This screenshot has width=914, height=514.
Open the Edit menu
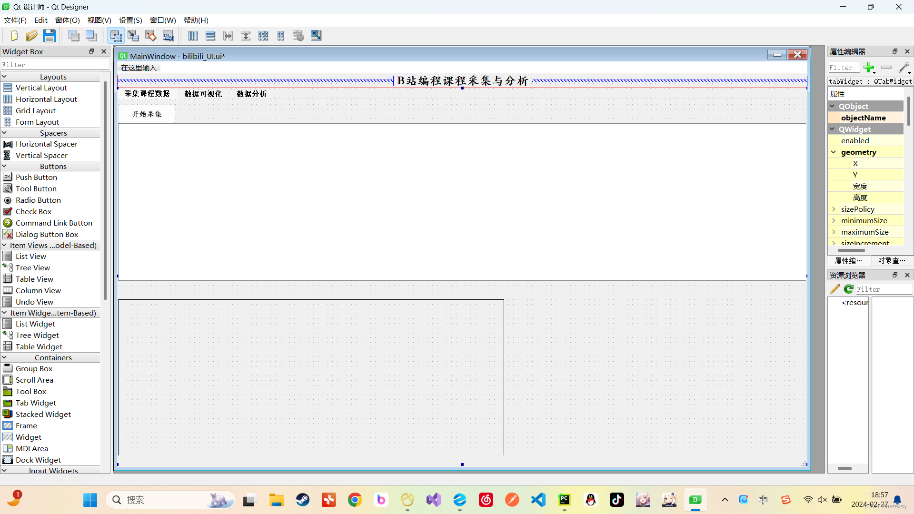tap(41, 20)
